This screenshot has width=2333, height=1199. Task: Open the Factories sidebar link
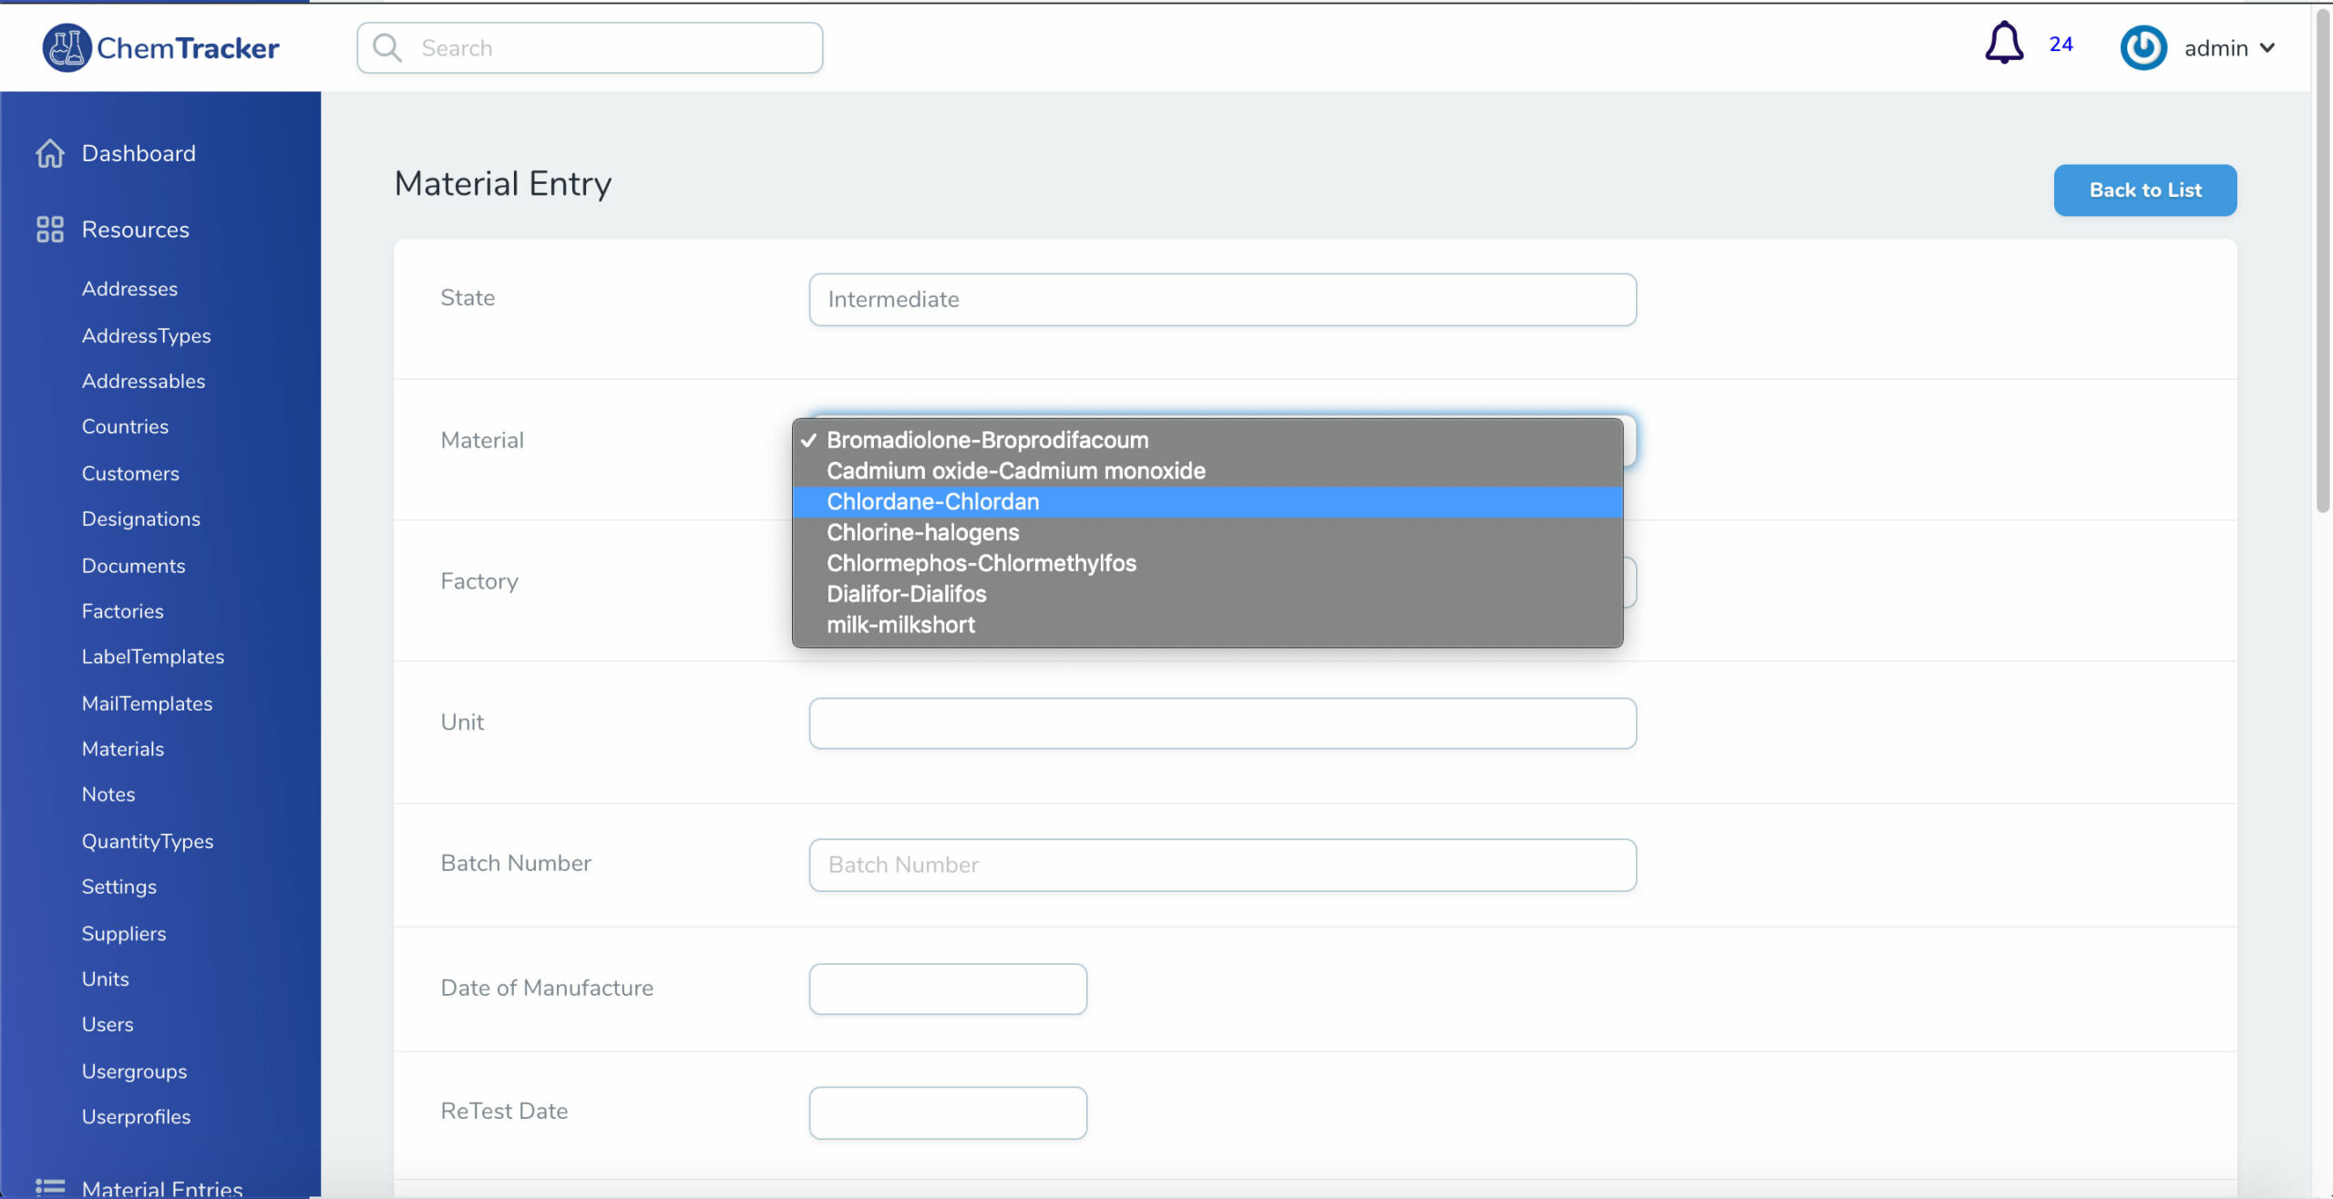click(123, 611)
